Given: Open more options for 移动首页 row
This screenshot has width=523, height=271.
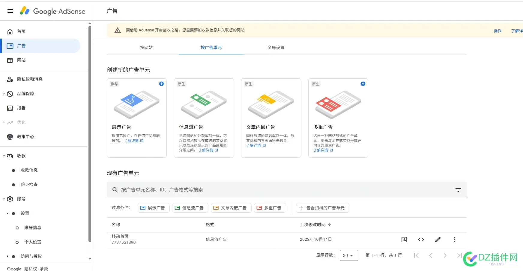Looking at the screenshot, I should (455, 240).
